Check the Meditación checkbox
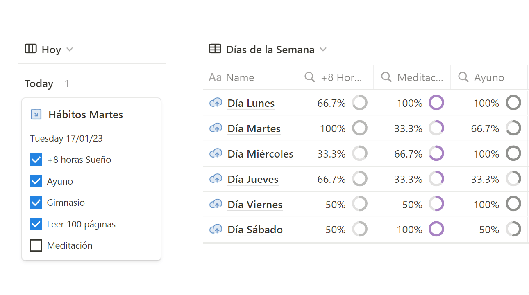 click(x=36, y=245)
